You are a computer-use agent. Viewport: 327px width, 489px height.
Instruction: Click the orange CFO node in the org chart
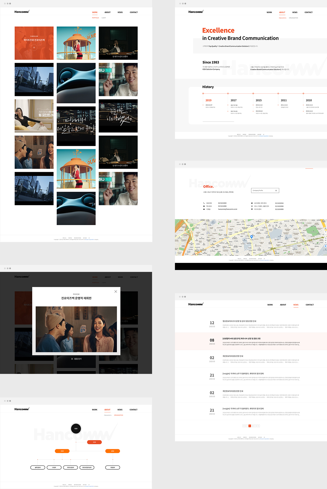(113, 451)
